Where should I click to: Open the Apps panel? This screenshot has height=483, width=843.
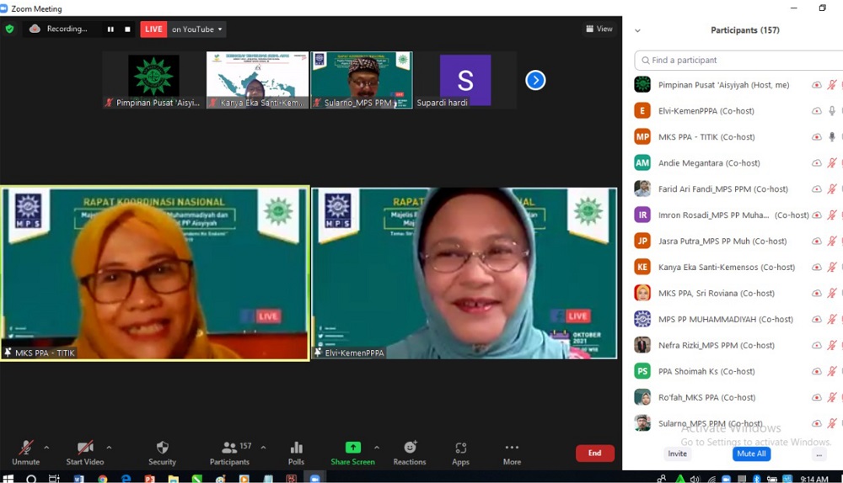[460, 452]
